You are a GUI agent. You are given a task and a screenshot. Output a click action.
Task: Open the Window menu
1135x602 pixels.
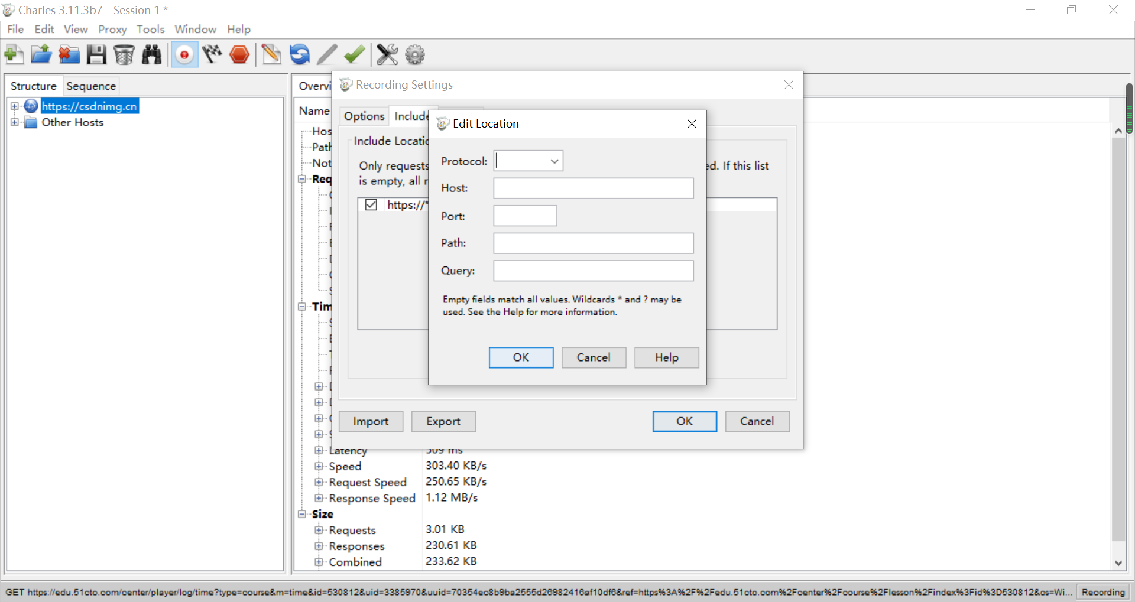coord(195,29)
